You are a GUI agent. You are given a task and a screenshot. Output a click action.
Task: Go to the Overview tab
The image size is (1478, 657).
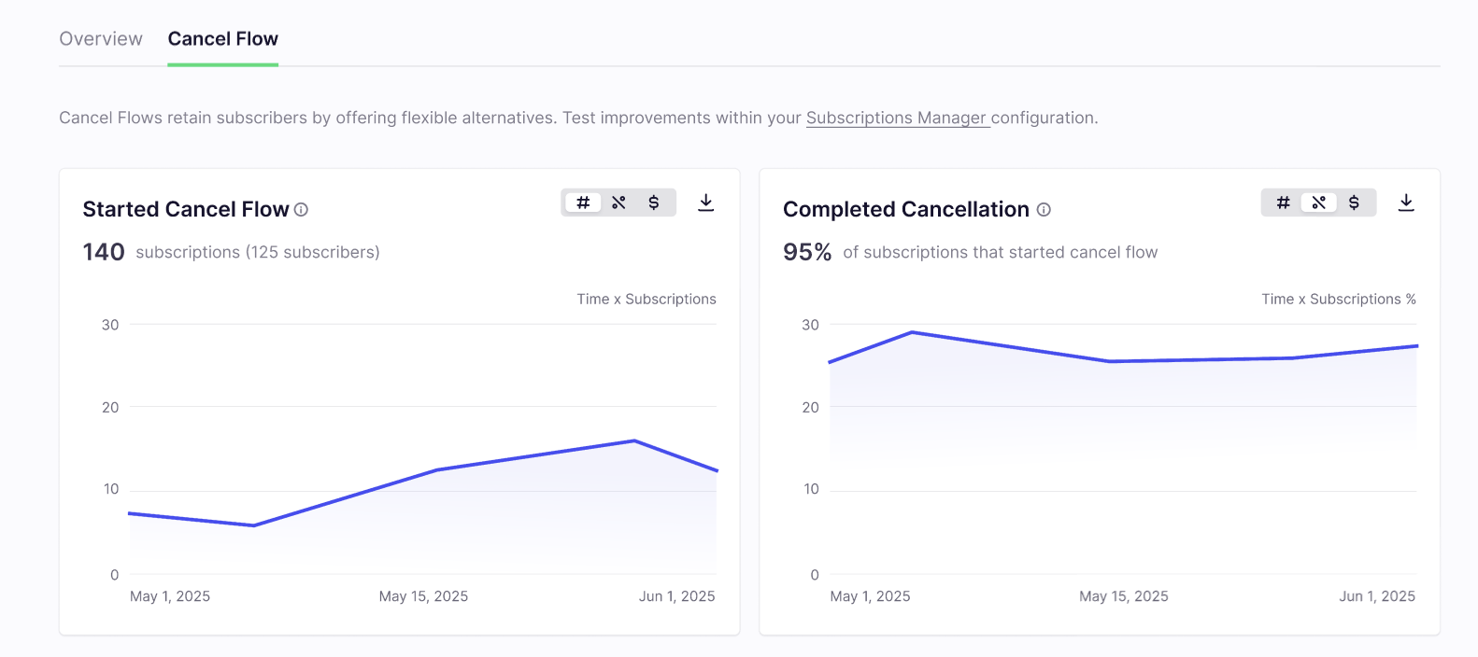(x=101, y=39)
